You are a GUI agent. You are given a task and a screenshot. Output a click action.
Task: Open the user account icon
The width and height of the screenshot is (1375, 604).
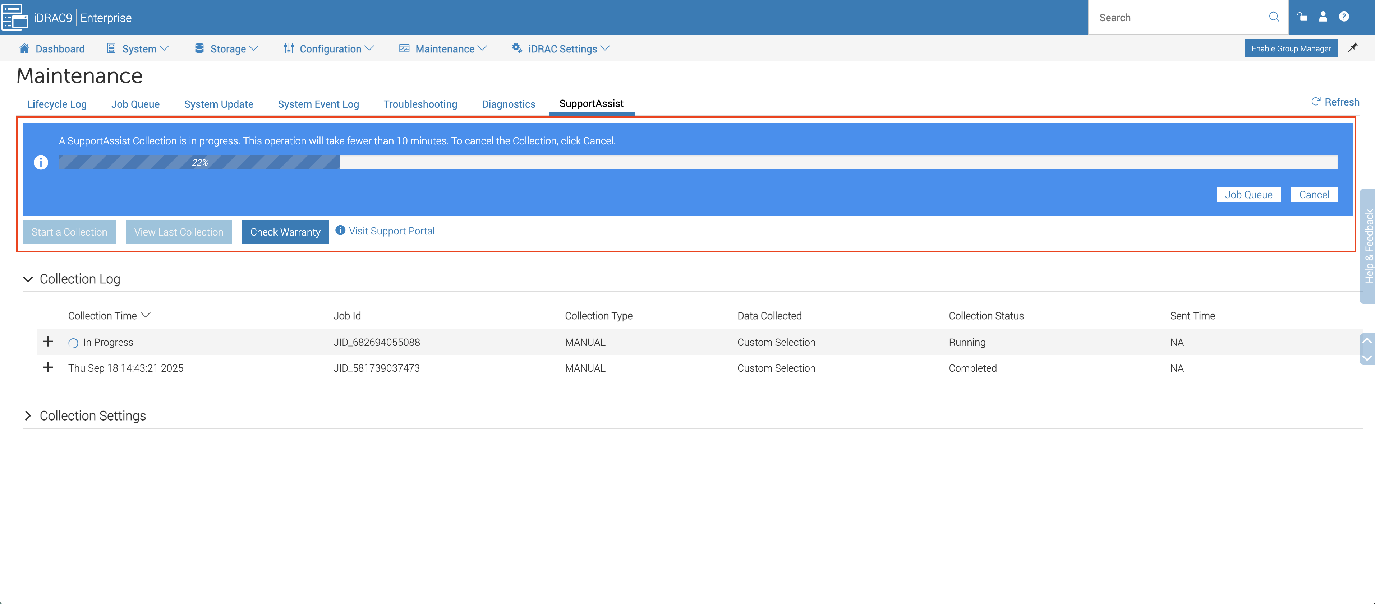point(1323,17)
